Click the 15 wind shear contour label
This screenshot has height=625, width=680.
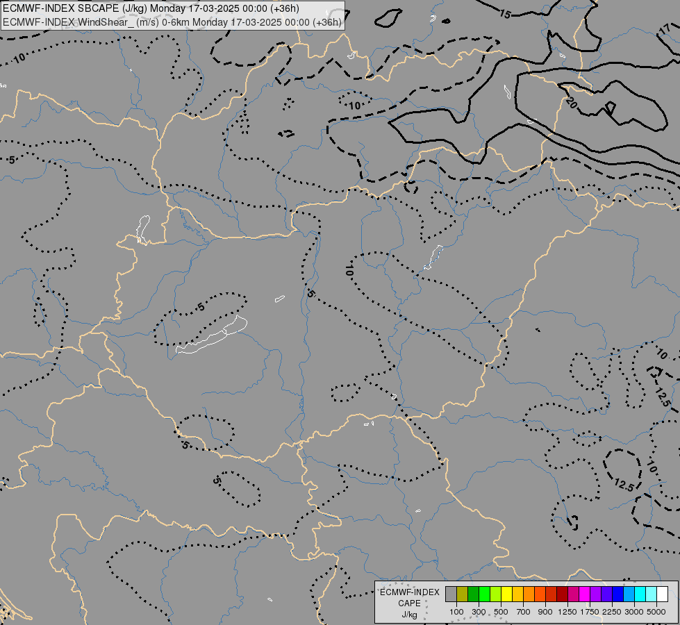(505, 15)
